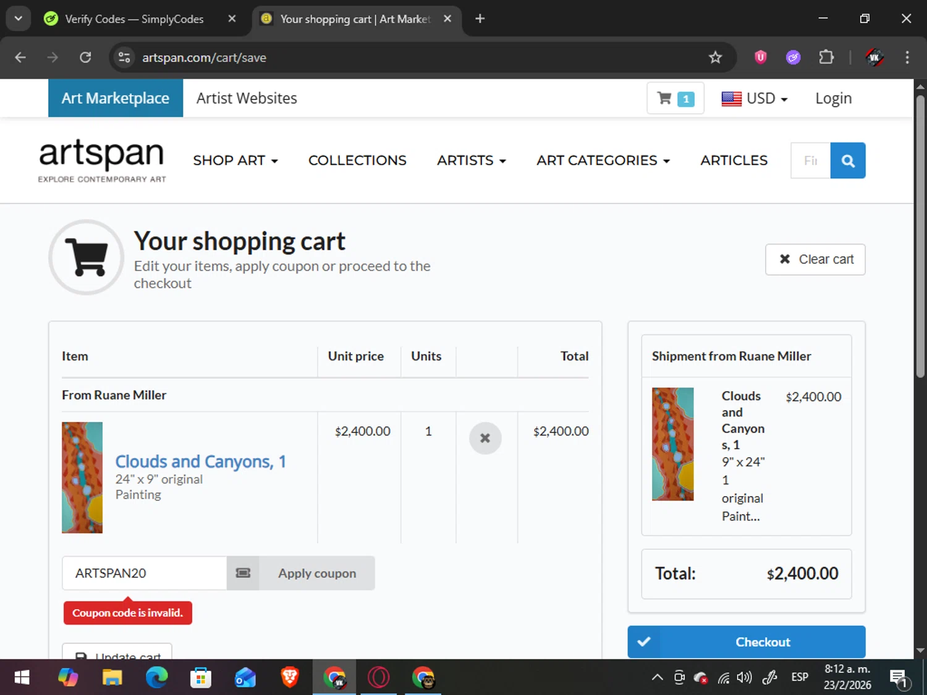Click the Checkout button

pyautogui.click(x=747, y=642)
